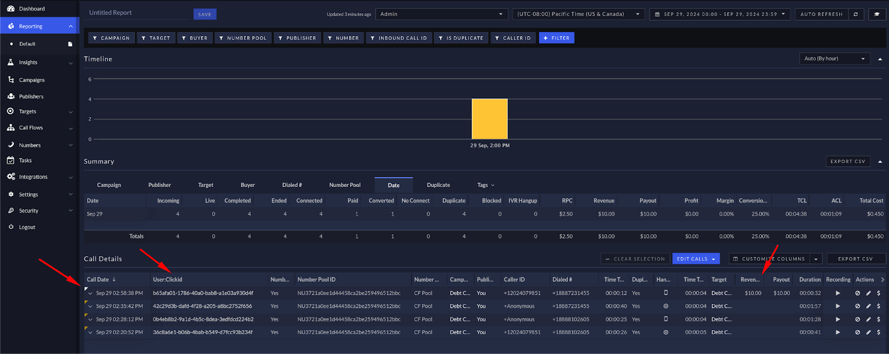Collapse the Reporting sidebar menu
Image resolution: width=889 pixels, height=354 pixels.
pyautogui.click(x=71, y=27)
